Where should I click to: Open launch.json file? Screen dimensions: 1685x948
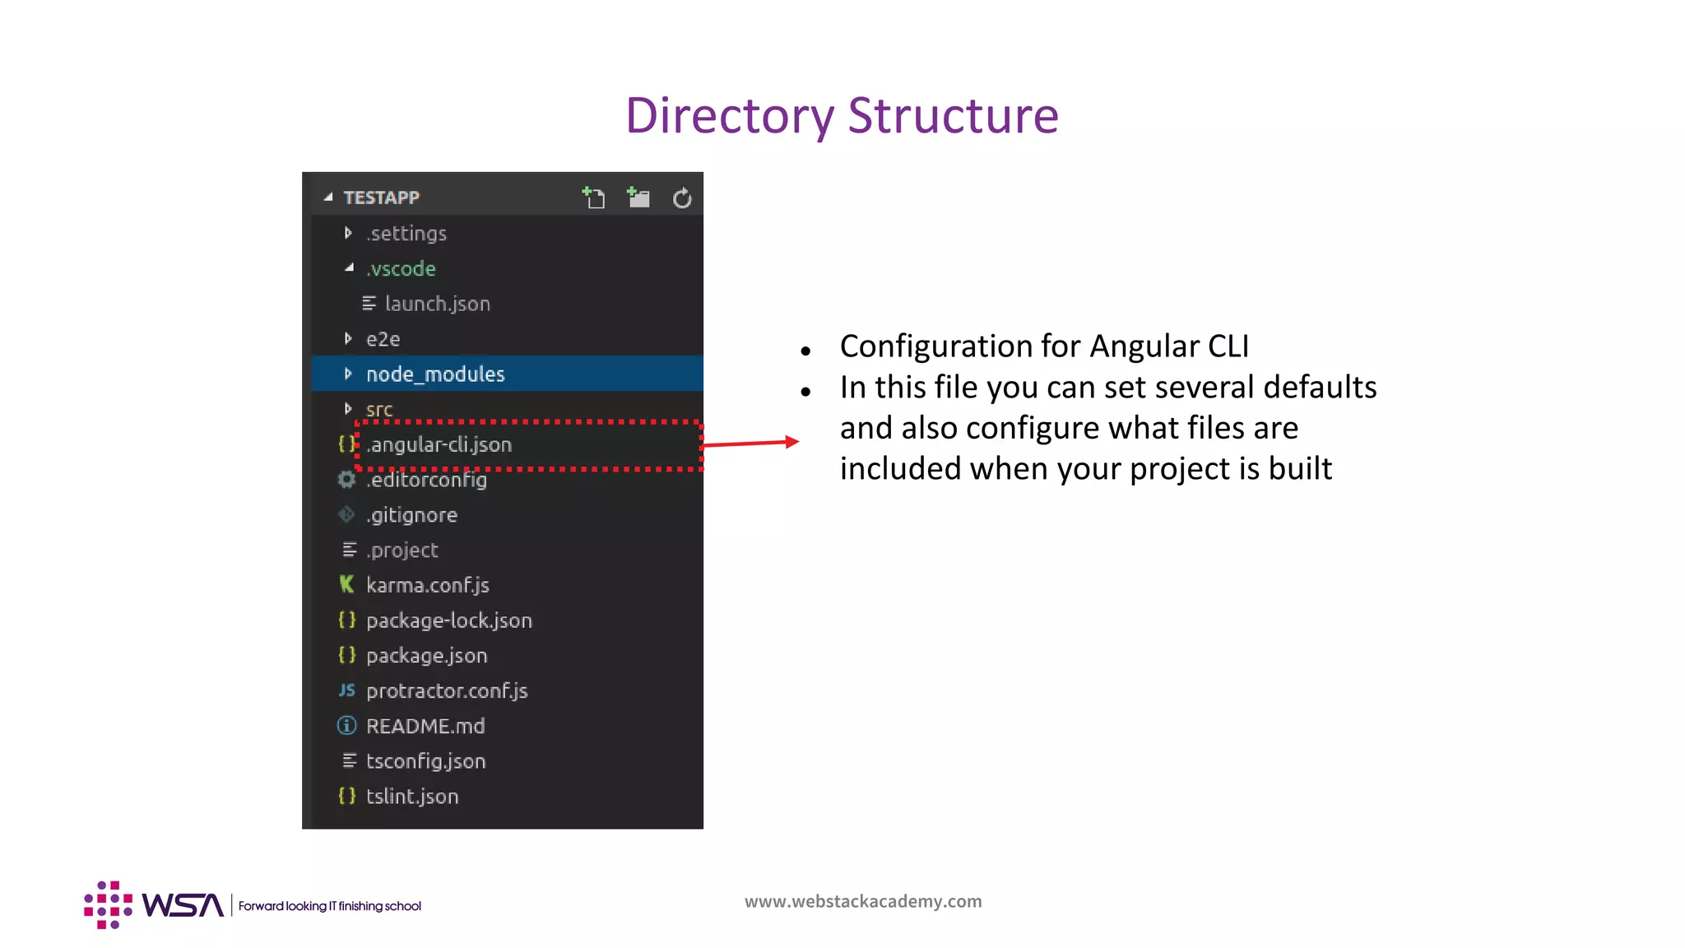point(437,304)
